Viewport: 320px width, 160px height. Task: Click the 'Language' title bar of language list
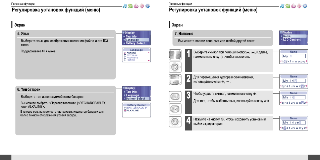[x=136, y=50]
